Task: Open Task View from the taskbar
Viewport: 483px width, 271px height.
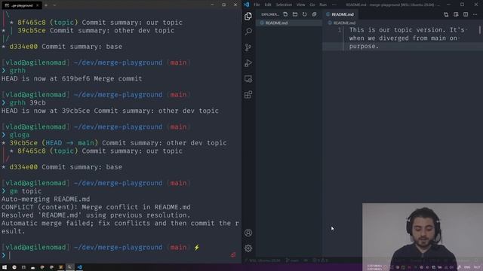Action: click(x=23, y=267)
